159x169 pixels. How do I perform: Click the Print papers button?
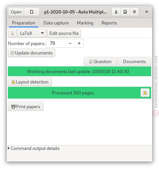pos(26,106)
